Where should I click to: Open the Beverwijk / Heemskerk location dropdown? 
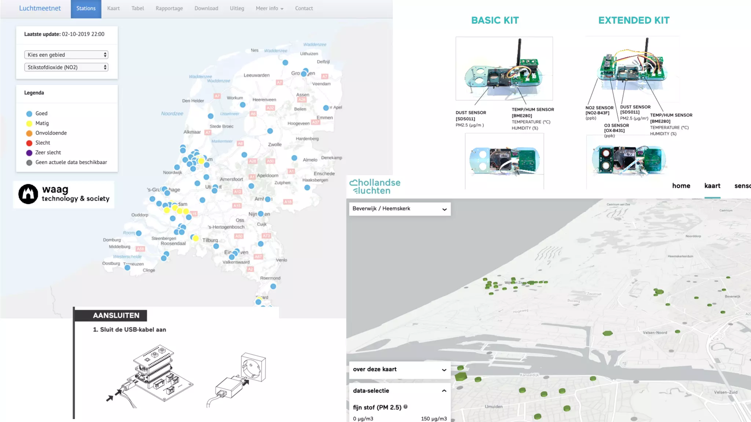[400, 209]
